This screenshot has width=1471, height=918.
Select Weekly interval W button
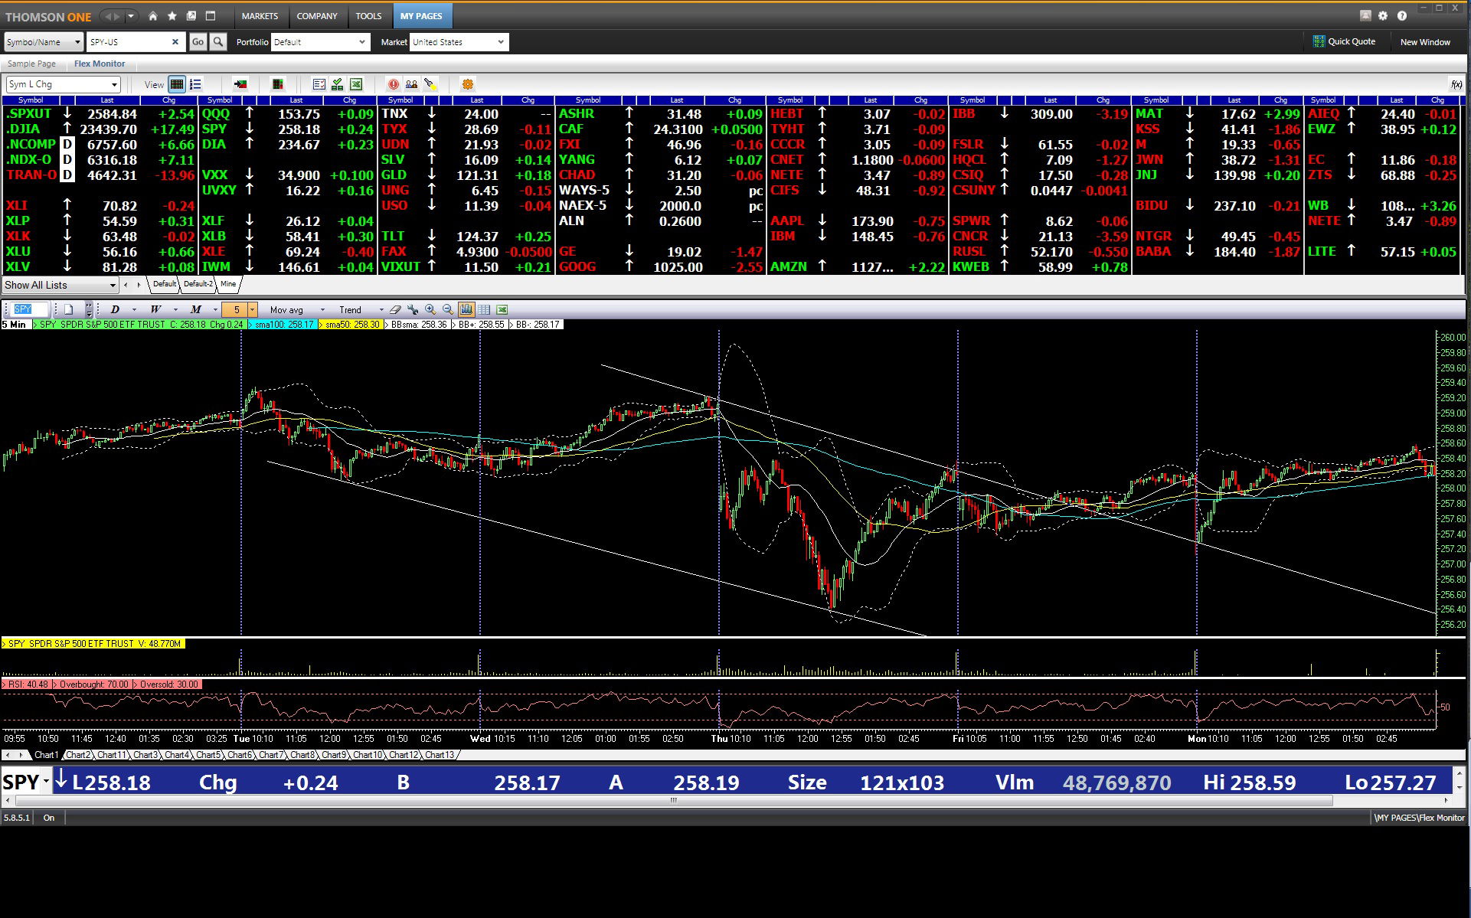[x=155, y=309]
